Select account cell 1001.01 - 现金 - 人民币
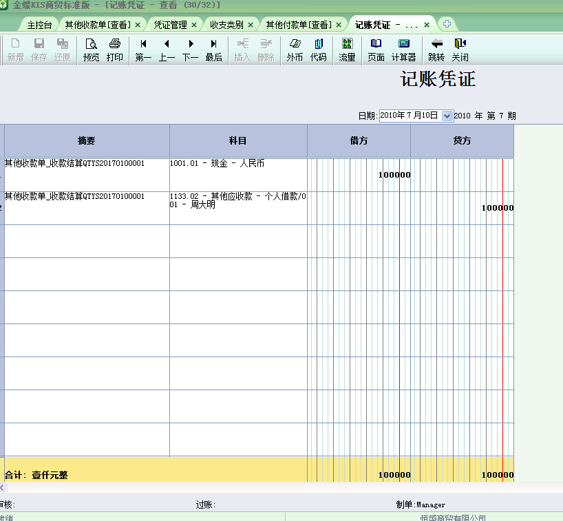The image size is (563, 521). click(x=238, y=175)
